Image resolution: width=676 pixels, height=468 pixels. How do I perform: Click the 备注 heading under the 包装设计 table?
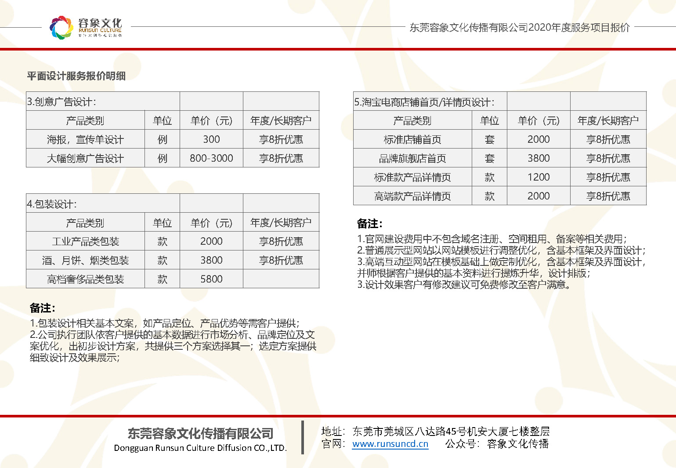[42, 308]
